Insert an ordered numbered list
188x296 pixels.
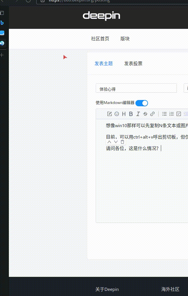click(172, 114)
